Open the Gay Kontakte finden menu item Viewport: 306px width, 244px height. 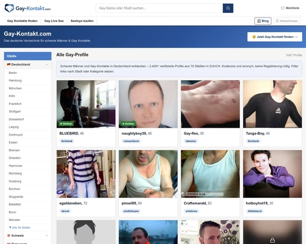point(22,21)
